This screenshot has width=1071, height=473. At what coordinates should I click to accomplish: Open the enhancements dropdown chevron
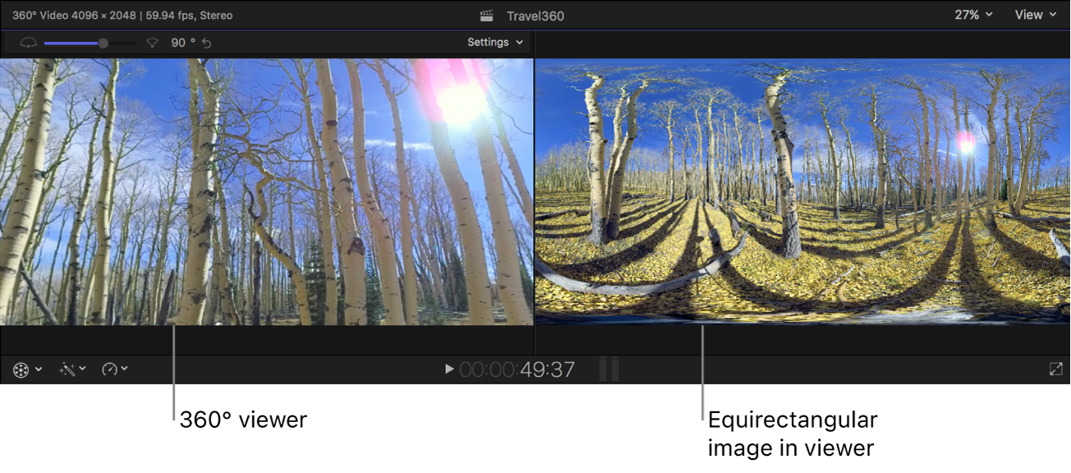84,369
